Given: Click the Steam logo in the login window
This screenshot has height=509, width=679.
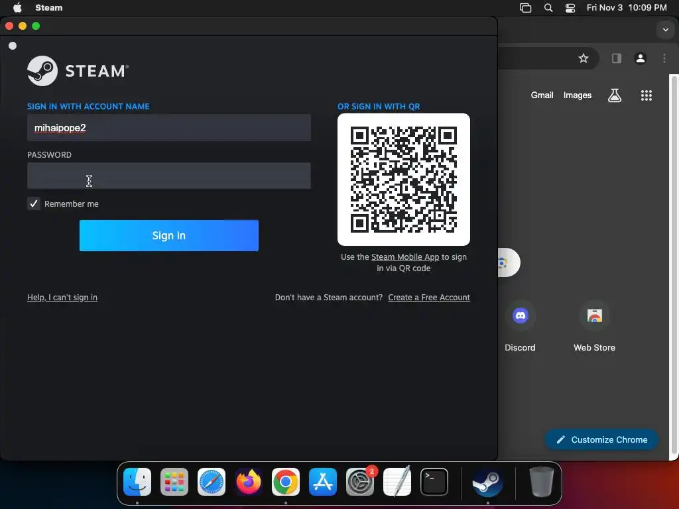Looking at the screenshot, I should [78, 70].
